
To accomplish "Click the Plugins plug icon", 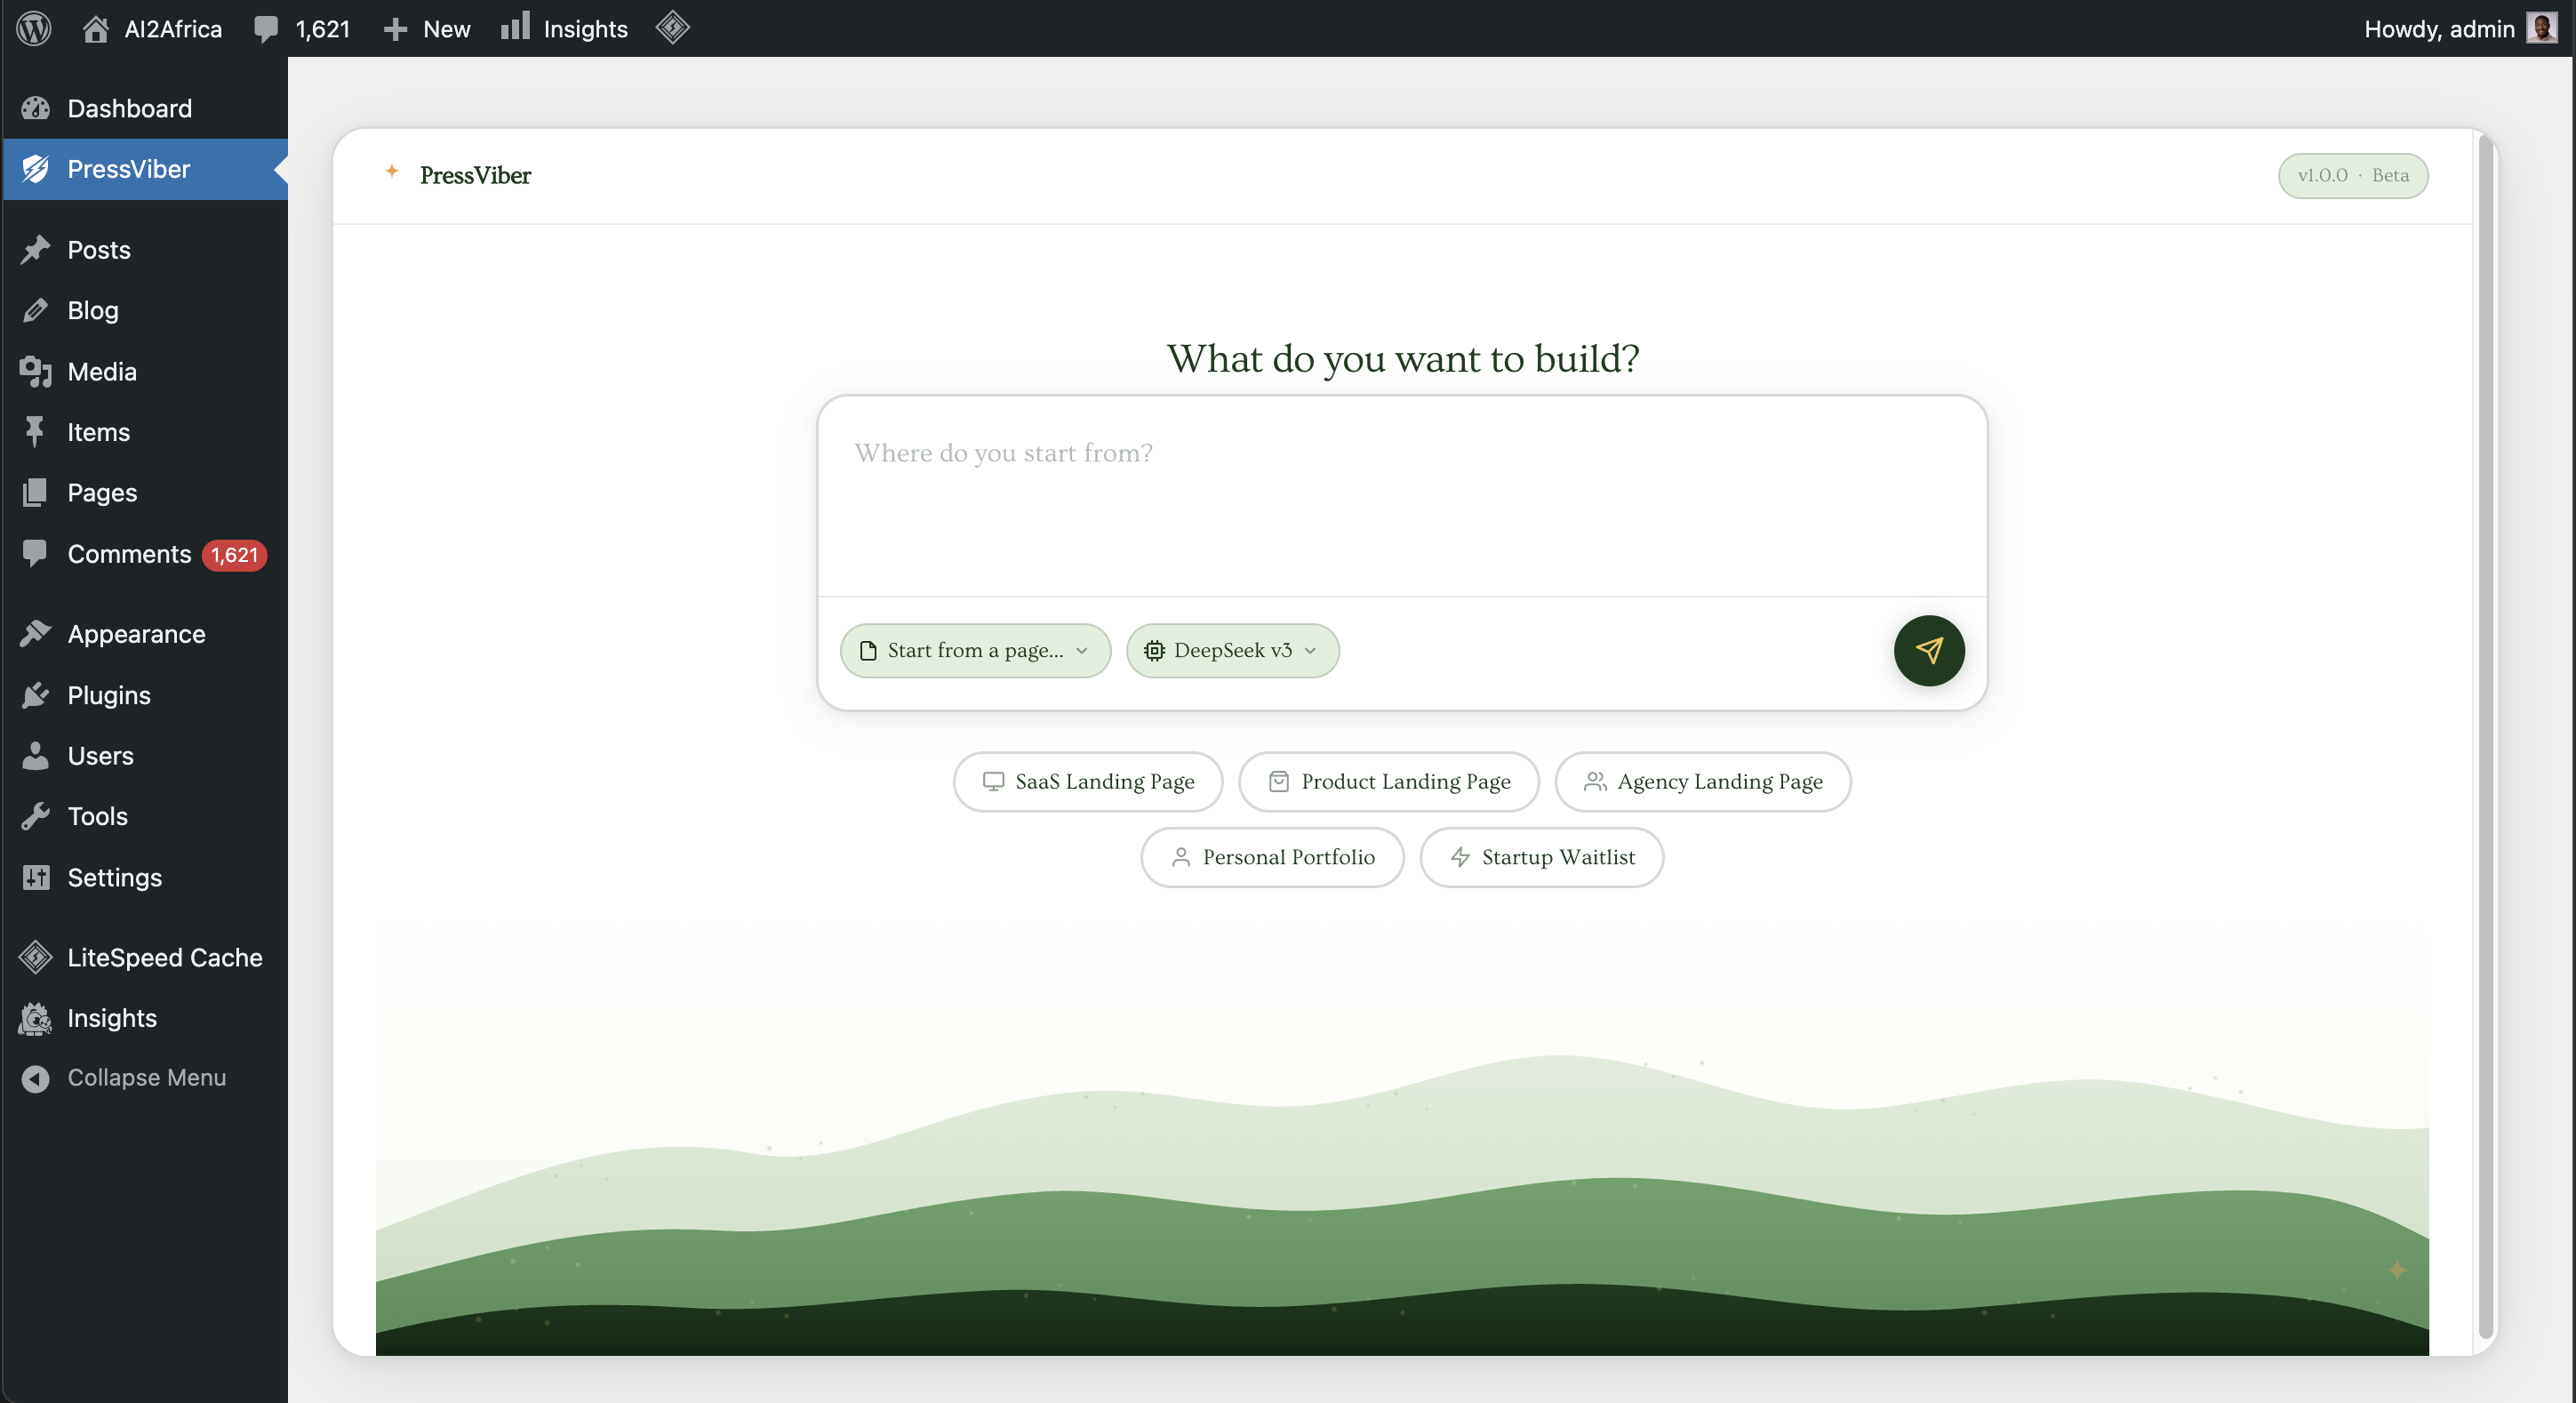I will point(35,694).
